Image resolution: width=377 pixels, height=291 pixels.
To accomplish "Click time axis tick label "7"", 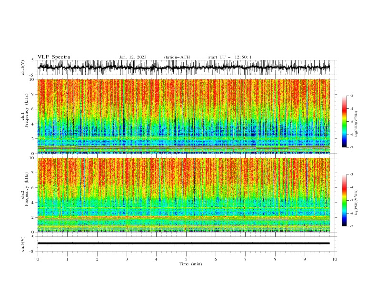I will pyautogui.click(x=246, y=259).
